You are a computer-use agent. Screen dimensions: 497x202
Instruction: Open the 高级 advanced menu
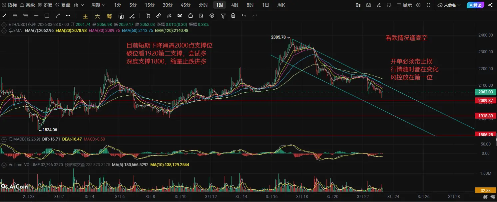[27, 5]
